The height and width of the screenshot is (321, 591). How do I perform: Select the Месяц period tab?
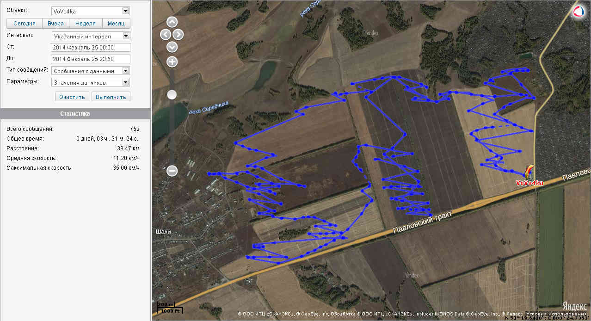point(116,23)
